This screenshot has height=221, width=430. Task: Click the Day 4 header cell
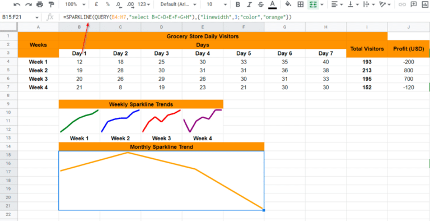203,53
